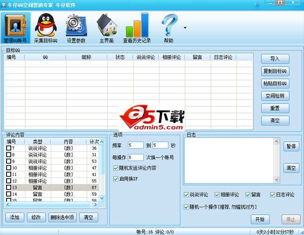The image size is (304, 235).
Task: Clear comment contents with 清空 button
Action: (x=88, y=218)
